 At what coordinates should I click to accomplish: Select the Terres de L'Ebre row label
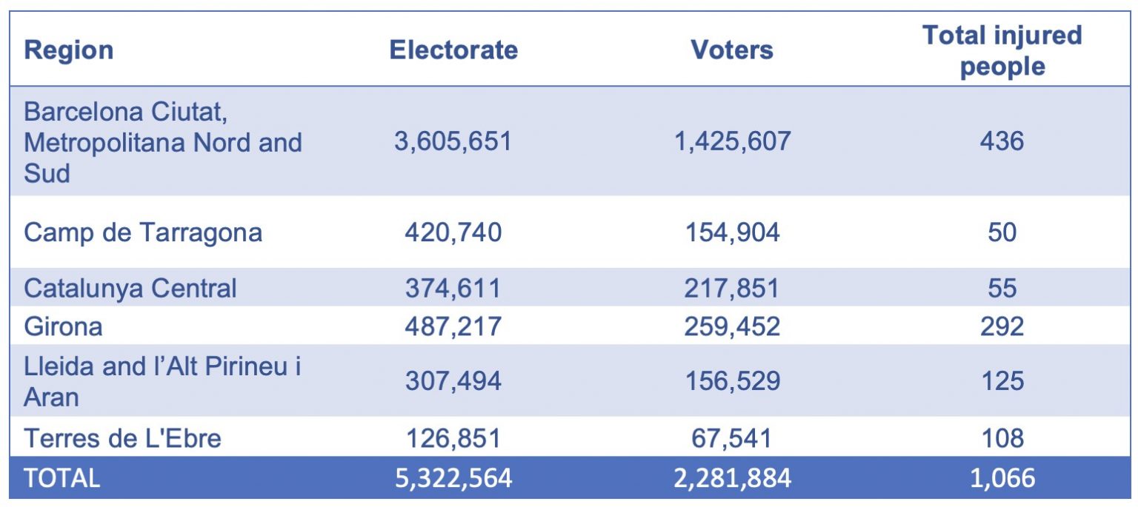[x=123, y=438]
